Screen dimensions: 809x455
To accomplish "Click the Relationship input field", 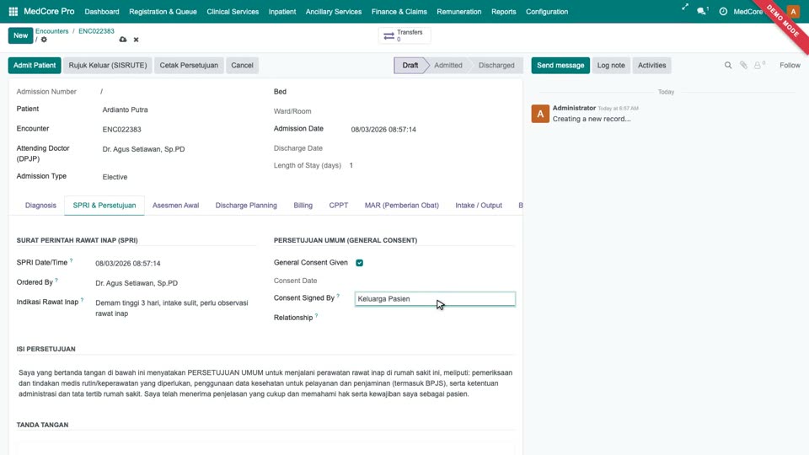I will click(435, 318).
